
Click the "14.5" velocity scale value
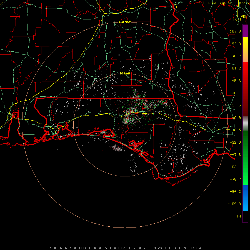click(236, 105)
